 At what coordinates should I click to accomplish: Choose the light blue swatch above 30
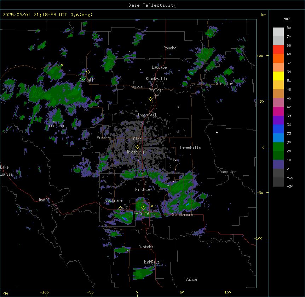pyautogui.click(x=278, y=138)
